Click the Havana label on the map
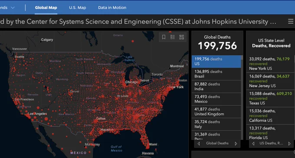Viewport: 295px width, 158px height. (x=147, y=153)
